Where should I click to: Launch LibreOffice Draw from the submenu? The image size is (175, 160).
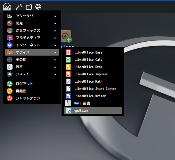[93, 67]
